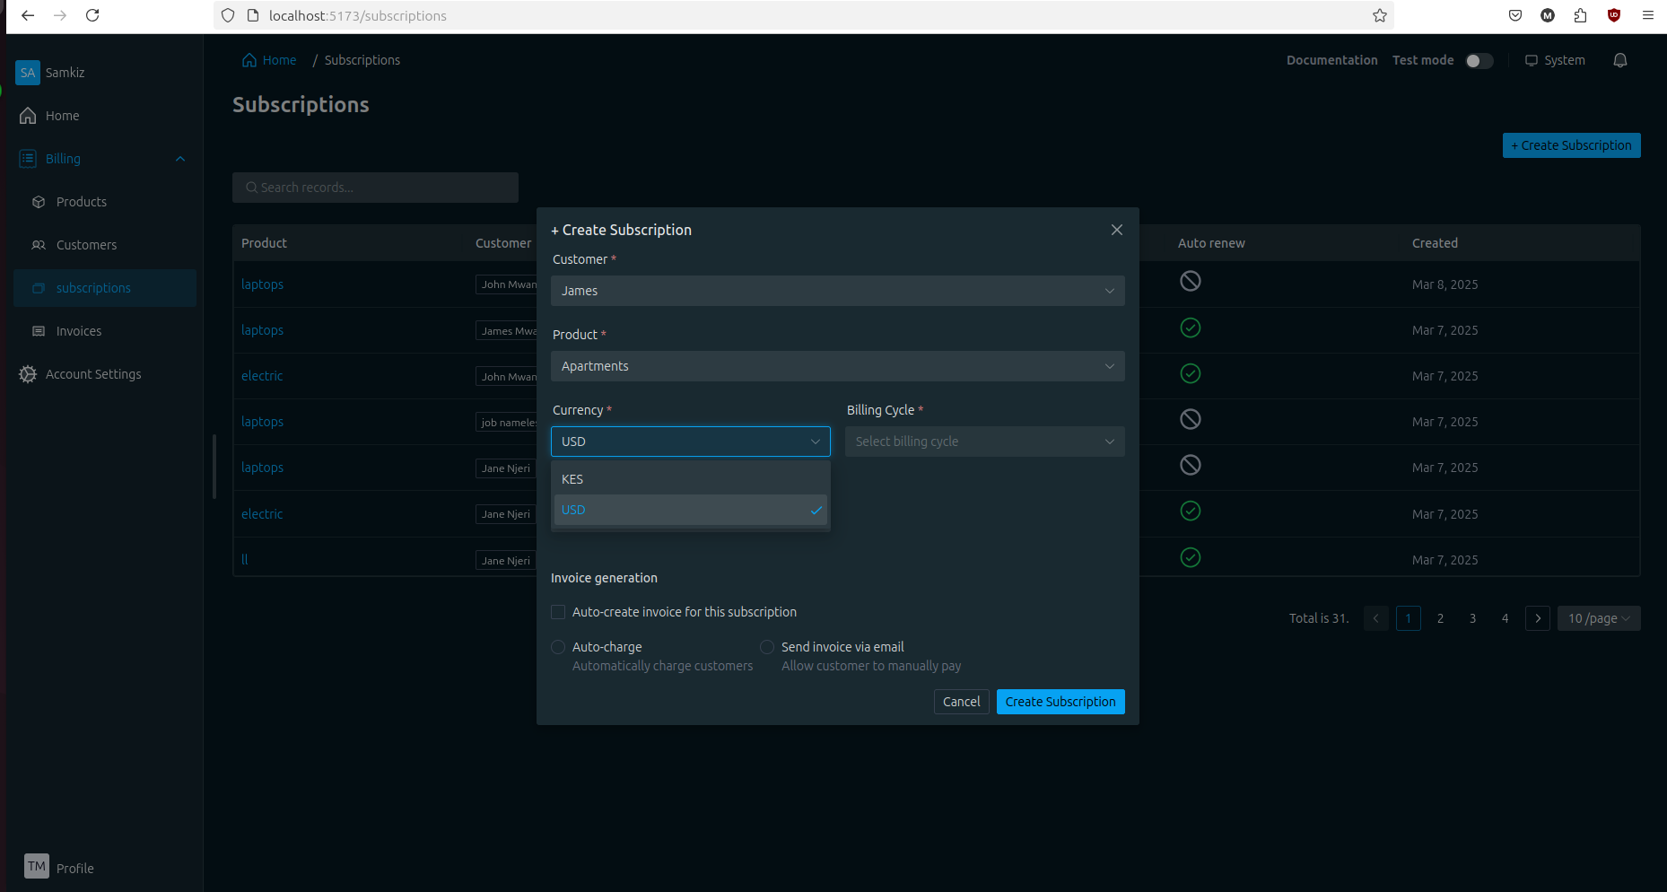Close the Create Subscription dialog

pos(1116,230)
